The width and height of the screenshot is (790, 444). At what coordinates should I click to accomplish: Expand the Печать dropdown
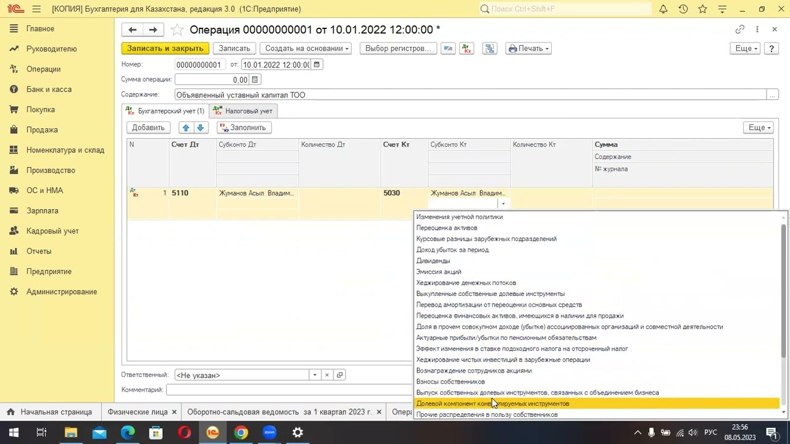pyautogui.click(x=528, y=48)
